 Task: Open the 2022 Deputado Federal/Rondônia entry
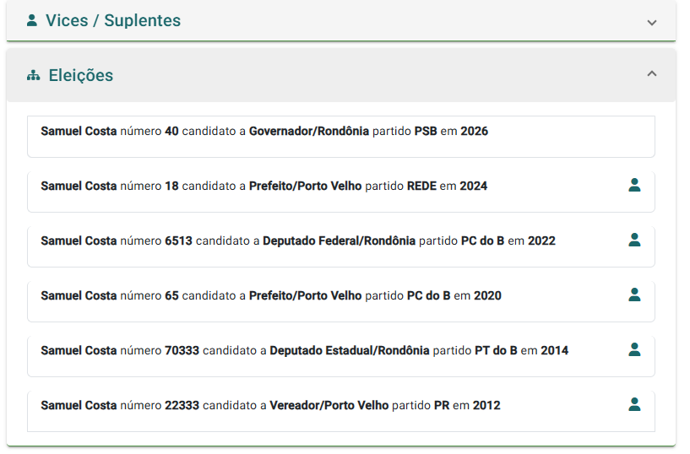[341, 246]
